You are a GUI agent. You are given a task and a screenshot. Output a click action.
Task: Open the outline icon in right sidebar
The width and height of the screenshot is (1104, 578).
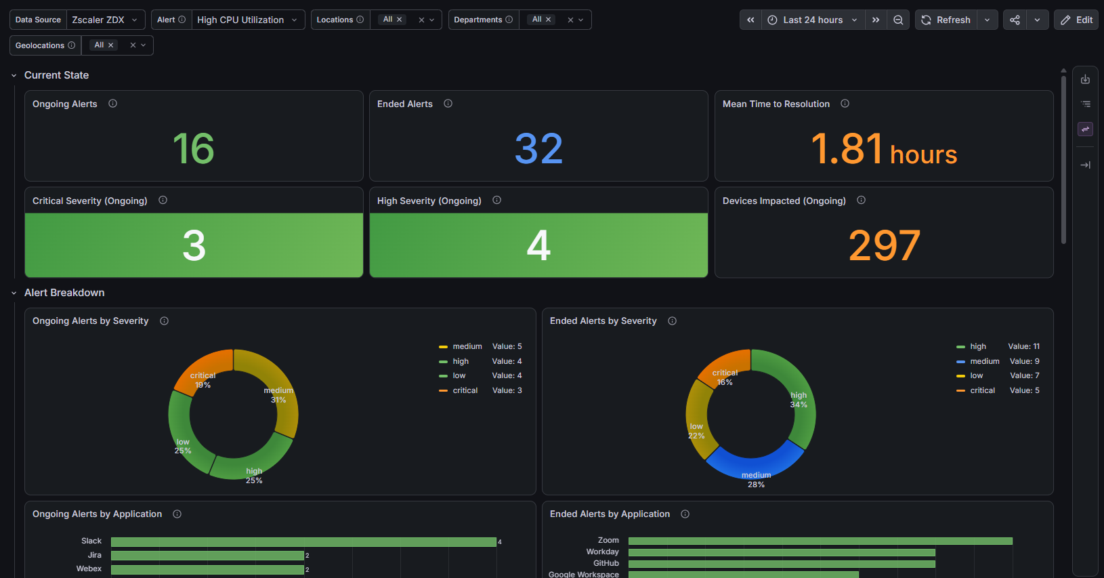[x=1086, y=104]
